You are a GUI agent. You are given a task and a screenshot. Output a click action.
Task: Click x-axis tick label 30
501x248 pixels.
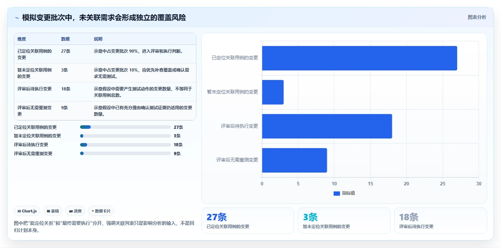click(x=479, y=184)
